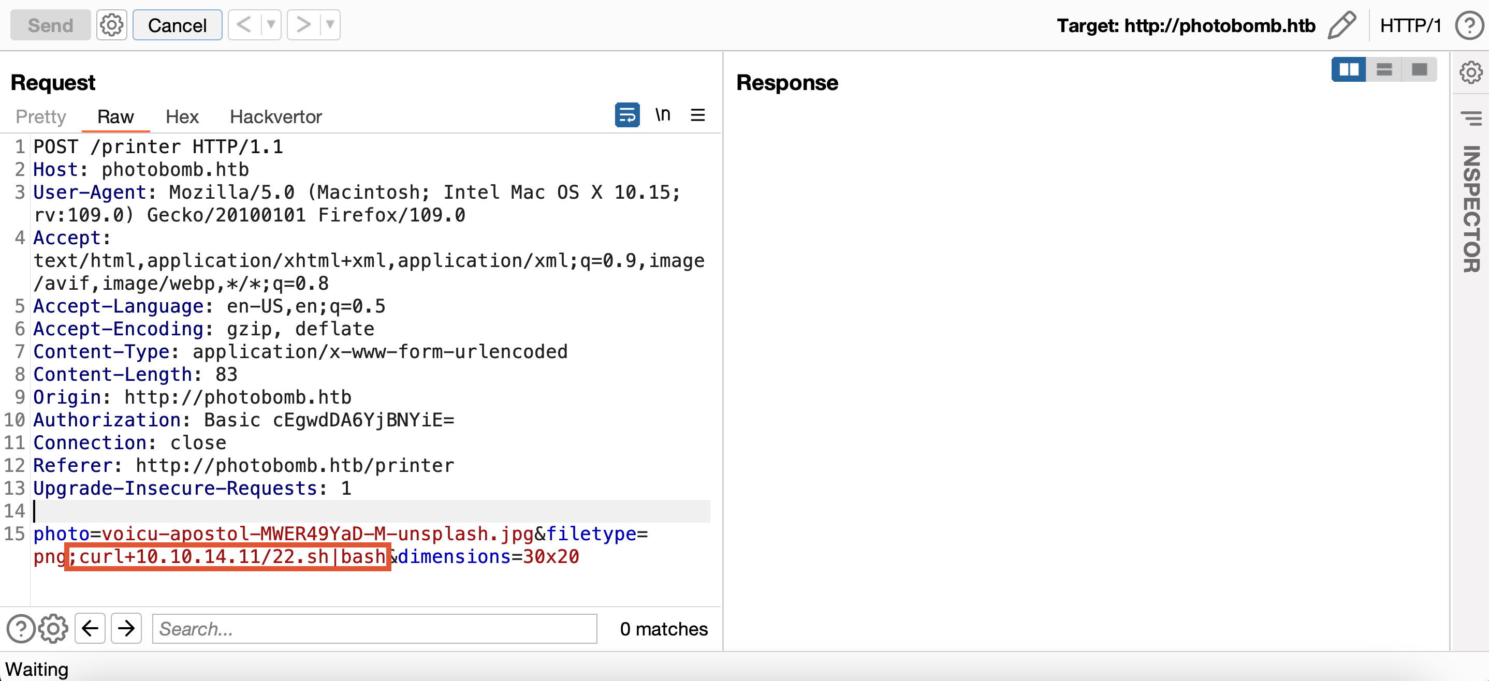The height and width of the screenshot is (681, 1489).
Task: Select combined single-panel layout view
Action: 1420,70
